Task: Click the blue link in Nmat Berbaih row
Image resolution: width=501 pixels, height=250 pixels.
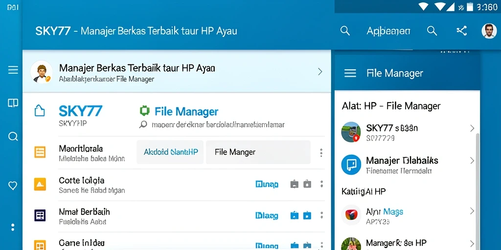Action: 267,216
